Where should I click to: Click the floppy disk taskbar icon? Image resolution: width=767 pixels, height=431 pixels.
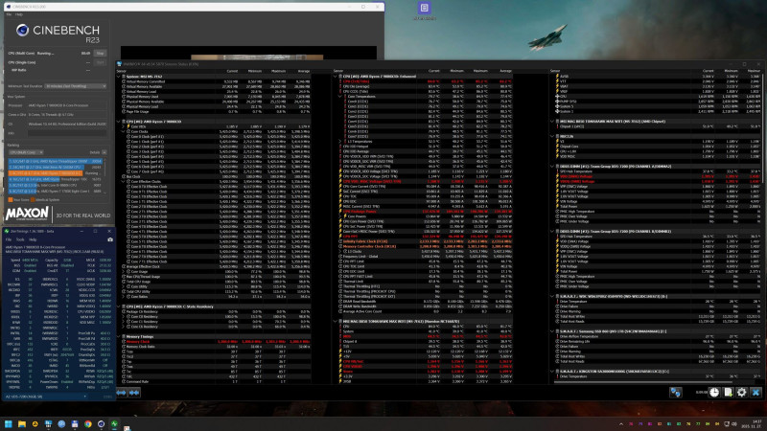[x=75, y=424]
